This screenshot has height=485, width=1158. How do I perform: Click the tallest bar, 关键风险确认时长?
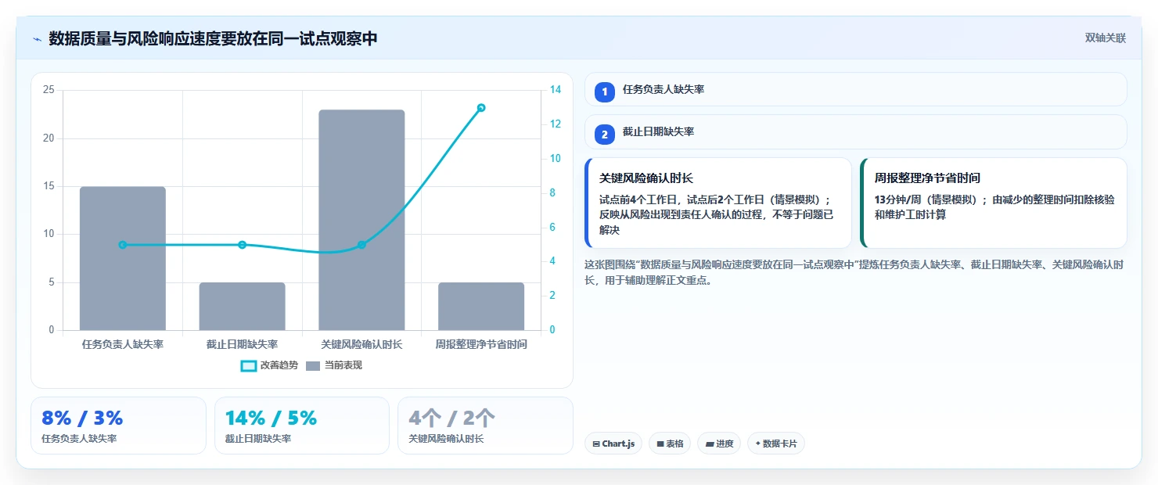pyautogui.click(x=361, y=220)
